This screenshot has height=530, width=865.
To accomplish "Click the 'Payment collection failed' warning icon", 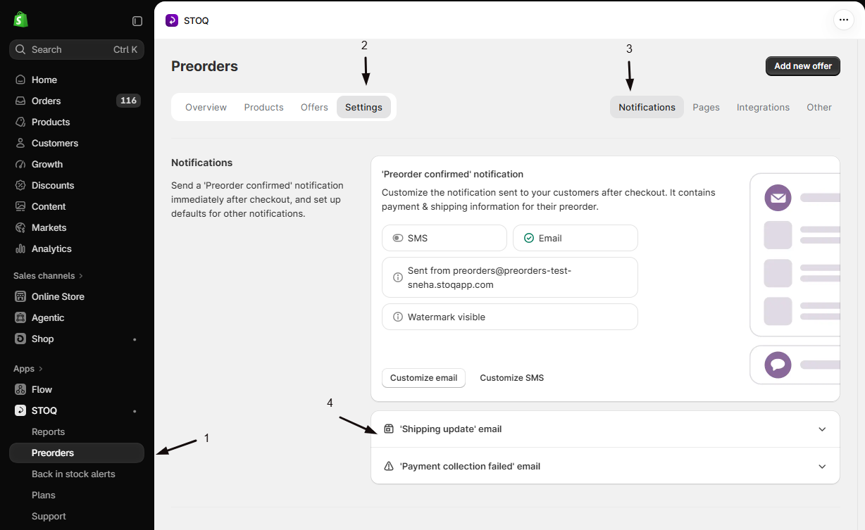I will pyautogui.click(x=389, y=466).
